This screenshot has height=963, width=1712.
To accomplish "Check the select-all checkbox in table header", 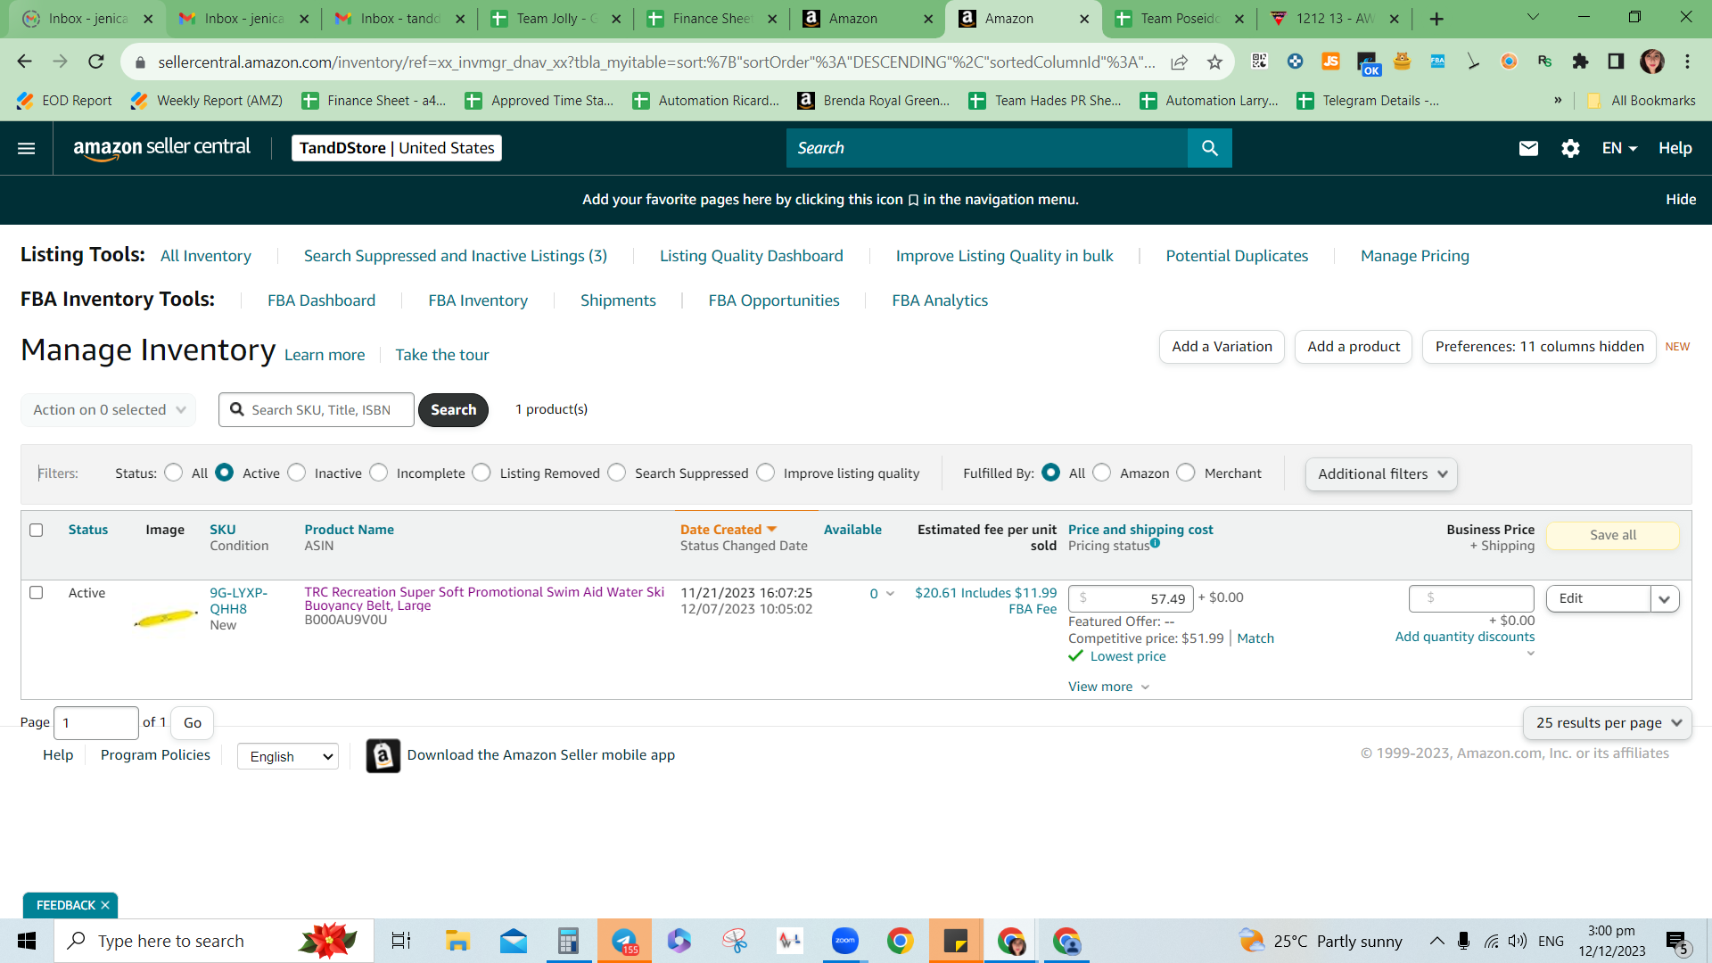I will [37, 530].
